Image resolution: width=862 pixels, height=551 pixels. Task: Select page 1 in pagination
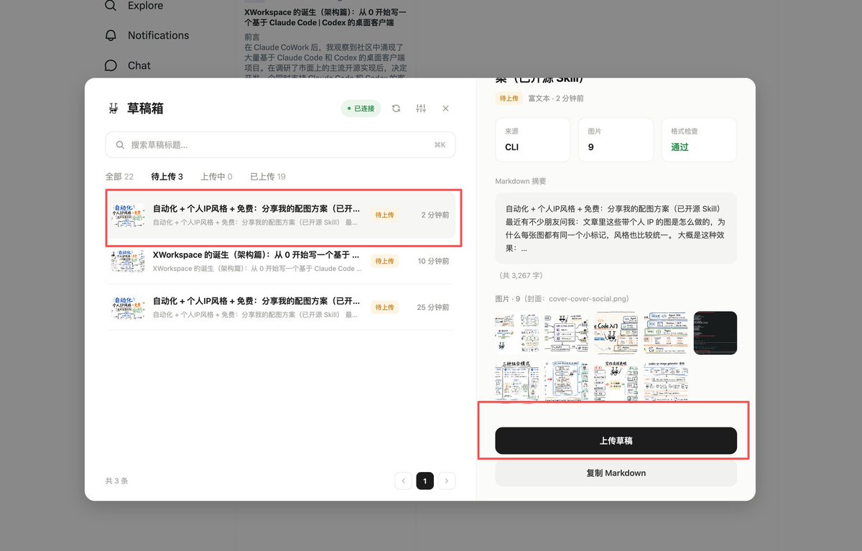tap(425, 481)
